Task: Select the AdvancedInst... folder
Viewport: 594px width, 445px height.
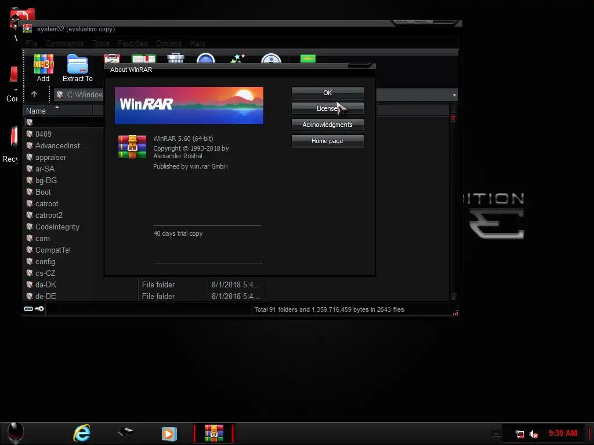Action: pyautogui.click(x=60, y=145)
